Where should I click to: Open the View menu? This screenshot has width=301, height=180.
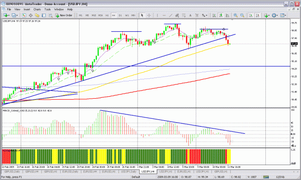pyautogui.click(x=17, y=9)
